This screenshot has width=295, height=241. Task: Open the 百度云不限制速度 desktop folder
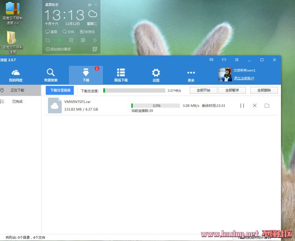[x=12, y=42]
